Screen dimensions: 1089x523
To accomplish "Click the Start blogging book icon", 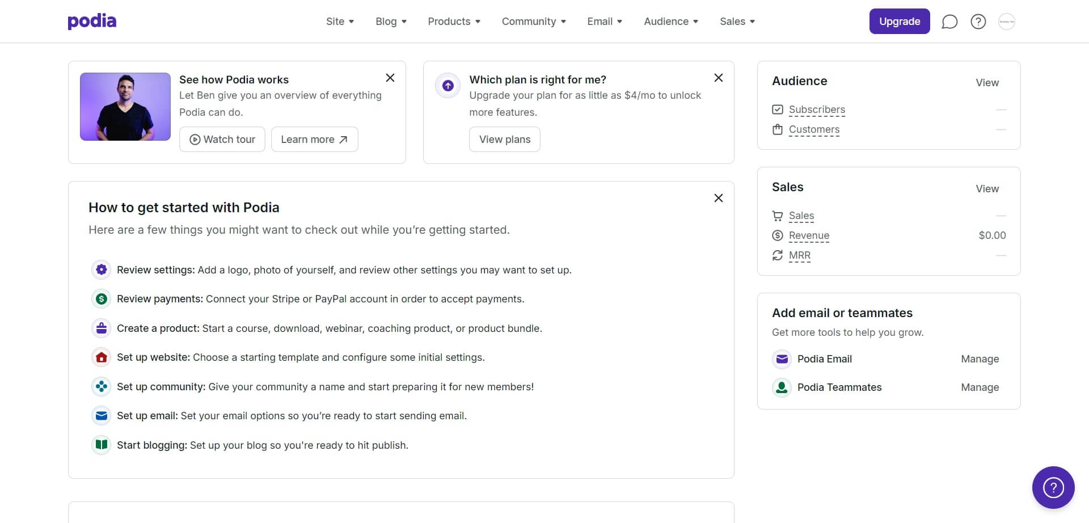I will (x=102, y=445).
